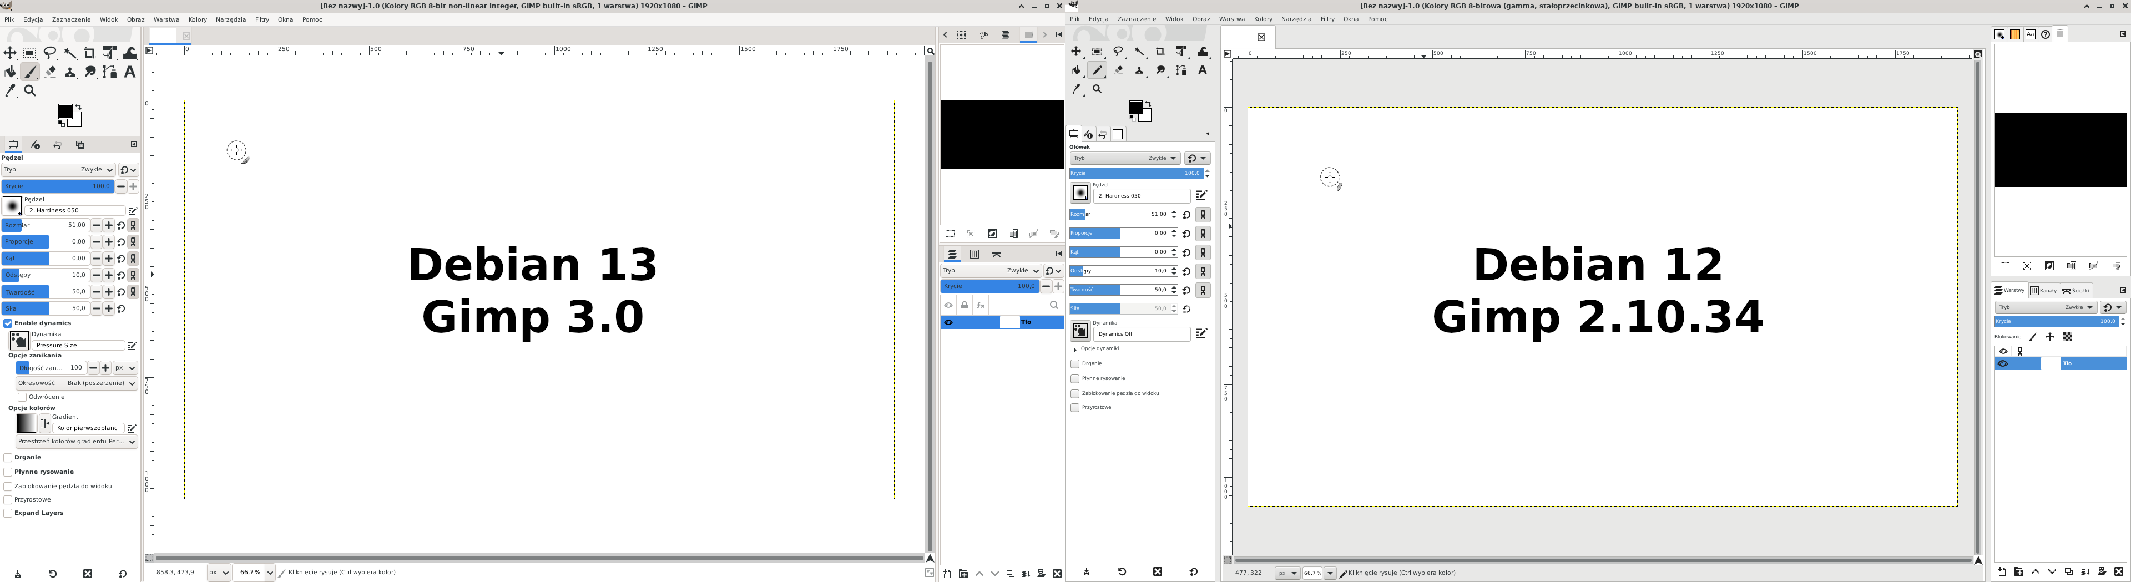
Task: Toggle visibility eye of Tło layer in GIMP 2.10
Action: coord(2003,364)
